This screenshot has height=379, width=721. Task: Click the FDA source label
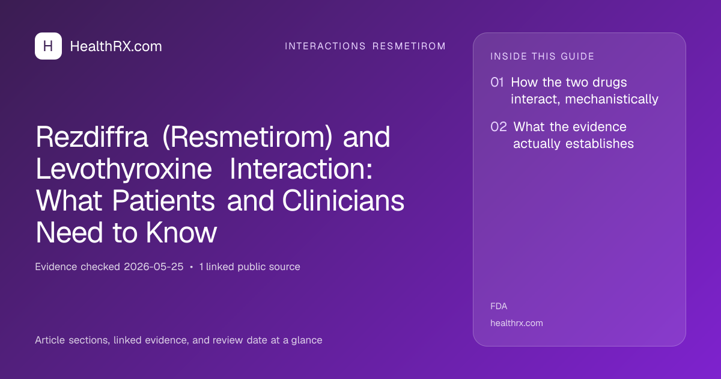[499, 306]
